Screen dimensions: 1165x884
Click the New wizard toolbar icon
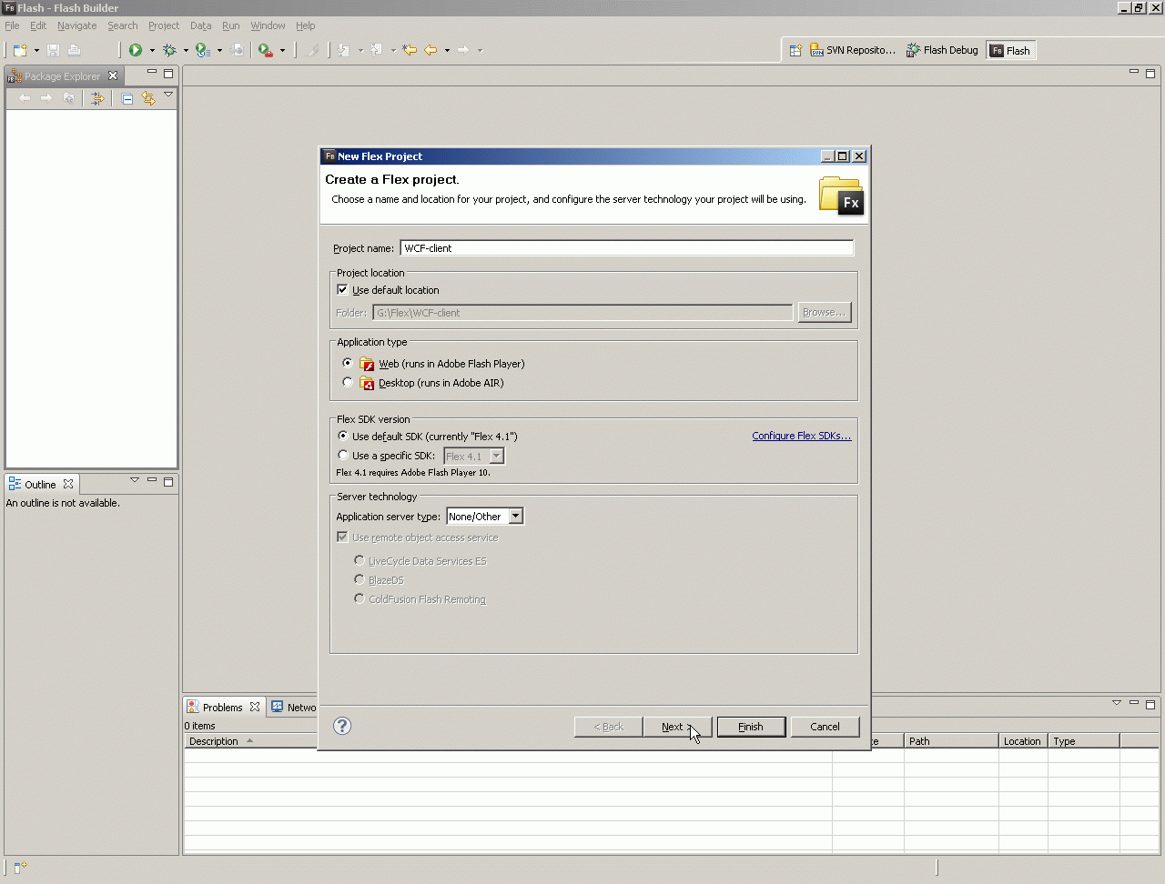click(x=20, y=50)
